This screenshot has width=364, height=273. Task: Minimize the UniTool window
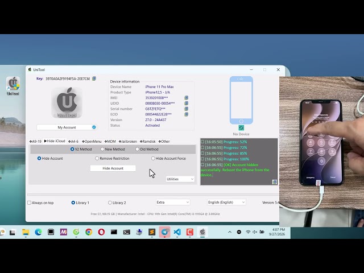251,69
